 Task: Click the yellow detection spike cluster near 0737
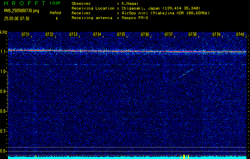pyautogui.click(x=184, y=157)
